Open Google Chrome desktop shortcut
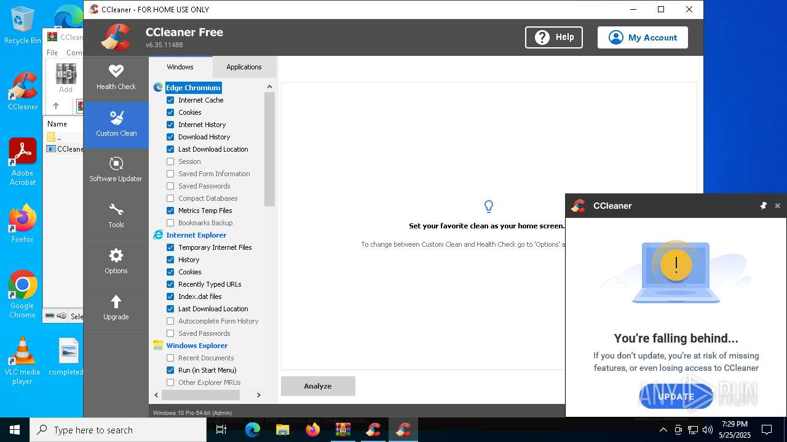Screen dimensions: 787x442 (x=22, y=295)
